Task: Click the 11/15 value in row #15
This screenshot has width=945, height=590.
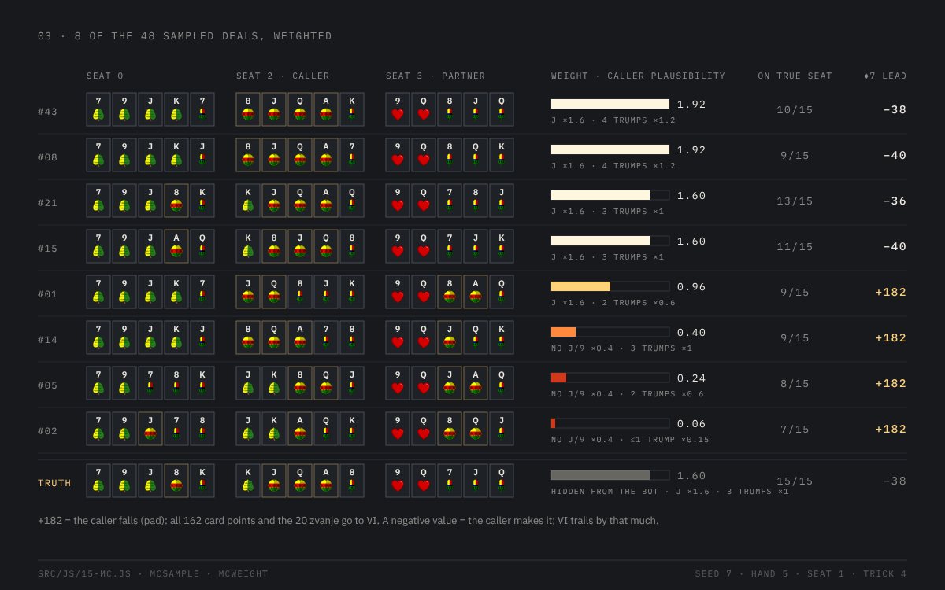Action: [795, 247]
